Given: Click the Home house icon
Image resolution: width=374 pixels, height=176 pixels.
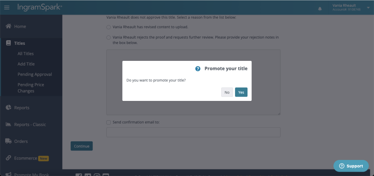Looking at the screenshot, I should click(x=8, y=27).
